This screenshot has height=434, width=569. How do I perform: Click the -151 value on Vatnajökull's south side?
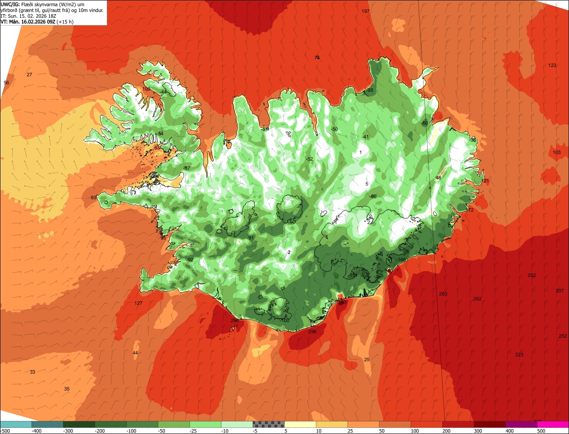(353, 275)
